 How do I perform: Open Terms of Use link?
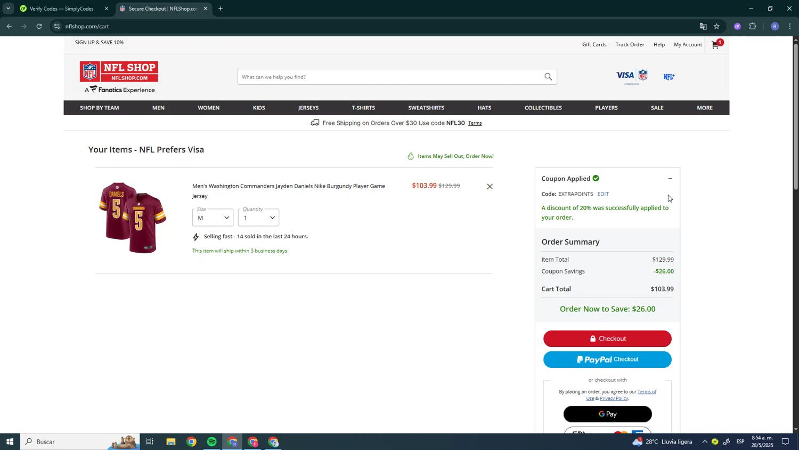(647, 392)
